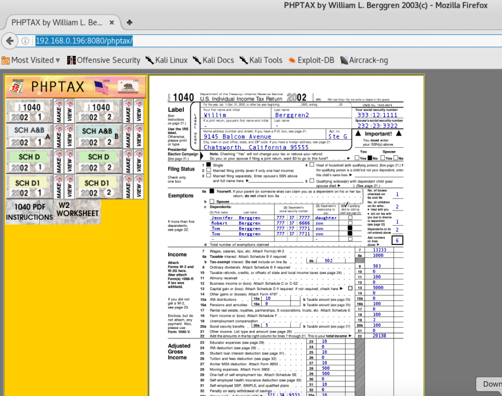Open the Kali Docs bookmark
This screenshot has width=502, height=396.
213,60
